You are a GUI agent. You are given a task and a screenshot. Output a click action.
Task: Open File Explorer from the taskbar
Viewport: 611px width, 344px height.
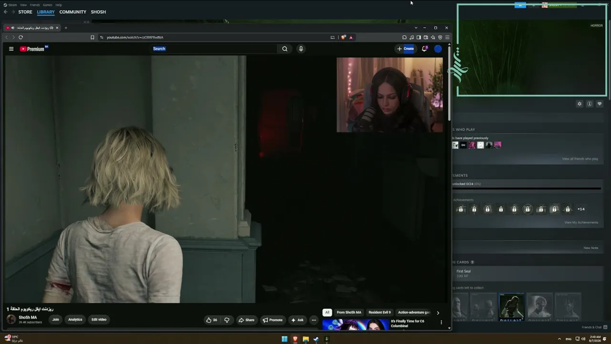[305, 339]
